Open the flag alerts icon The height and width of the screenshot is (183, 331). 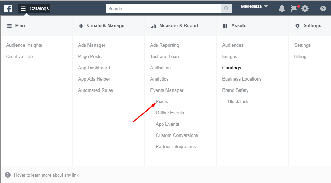click(x=294, y=8)
